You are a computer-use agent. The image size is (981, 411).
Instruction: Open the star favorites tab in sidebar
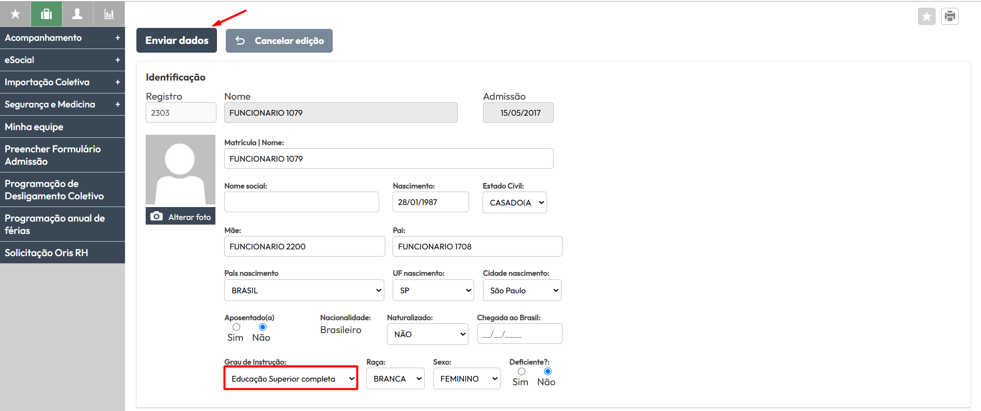[x=15, y=14]
